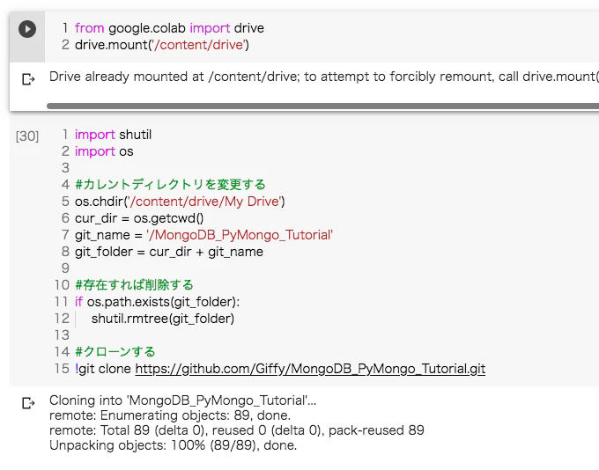Click line "git_folder = cur_dir + git_name"
This screenshot has width=599, height=470.
coord(169,252)
